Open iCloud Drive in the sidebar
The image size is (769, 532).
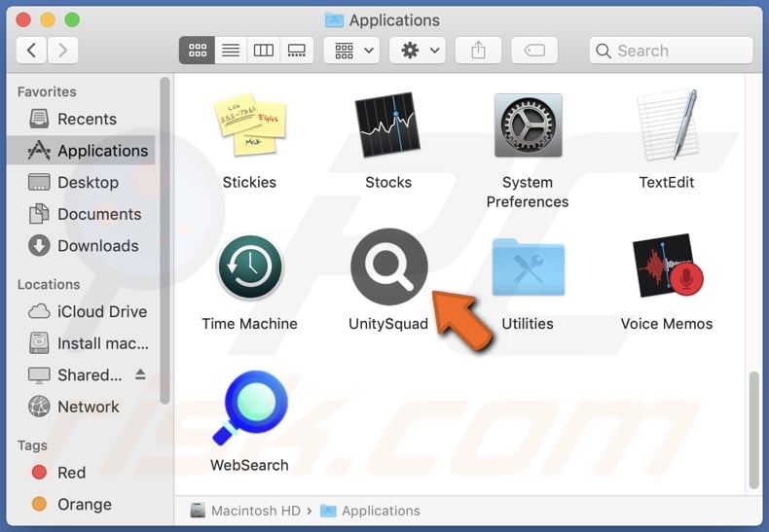coord(81,311)
